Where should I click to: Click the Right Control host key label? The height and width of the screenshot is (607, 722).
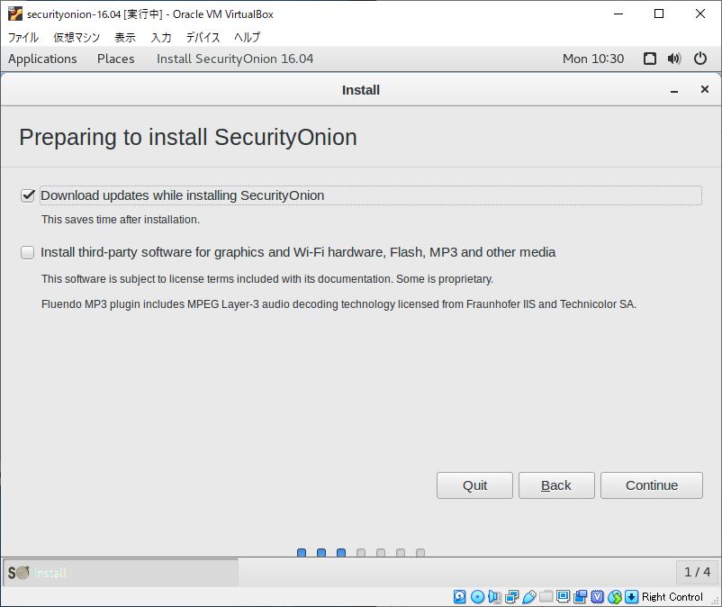(672, 597)
